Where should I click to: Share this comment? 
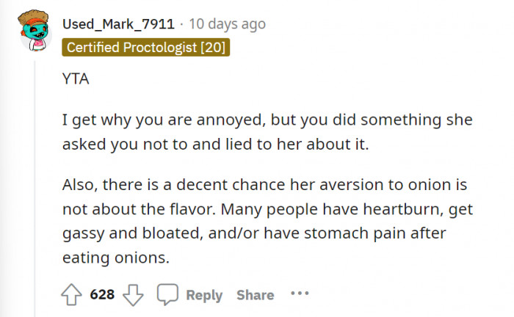click(x=255, y=294)
